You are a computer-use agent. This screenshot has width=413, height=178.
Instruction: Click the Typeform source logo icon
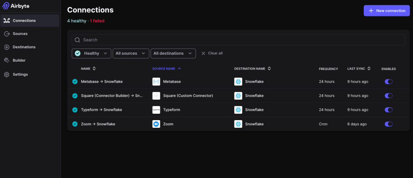[x=156, y=110]
